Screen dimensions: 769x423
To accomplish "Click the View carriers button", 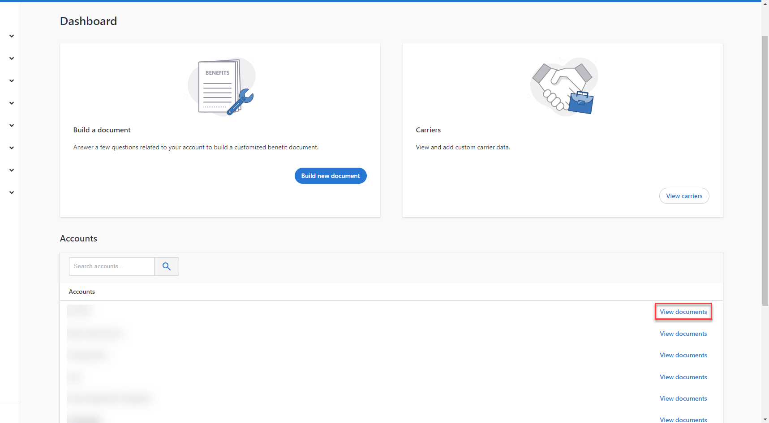I will [684, 196].
